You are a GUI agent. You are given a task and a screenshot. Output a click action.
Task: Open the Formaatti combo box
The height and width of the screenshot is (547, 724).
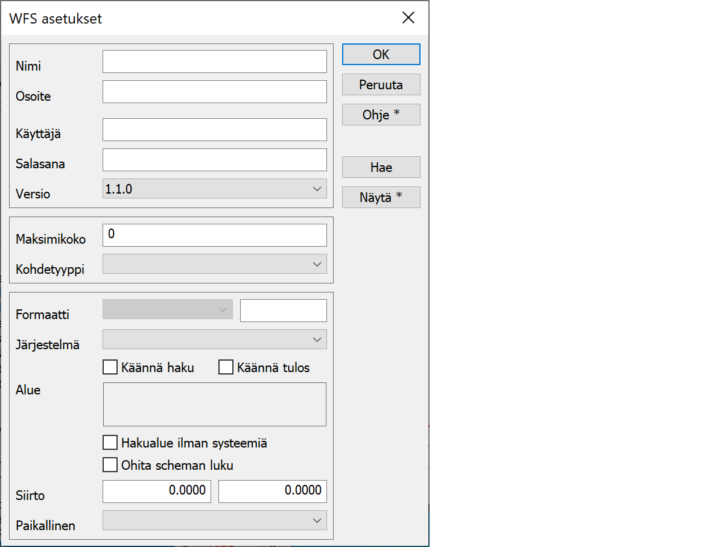[167, 309]
